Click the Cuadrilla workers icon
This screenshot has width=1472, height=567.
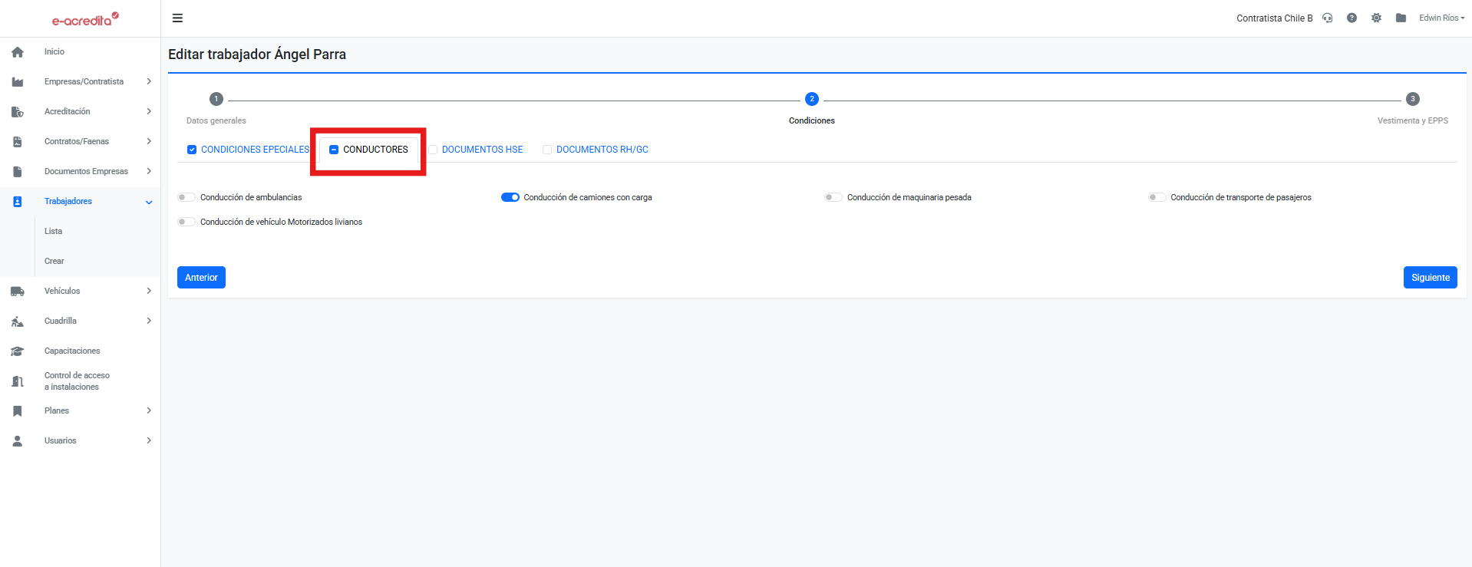coord(18,321)
